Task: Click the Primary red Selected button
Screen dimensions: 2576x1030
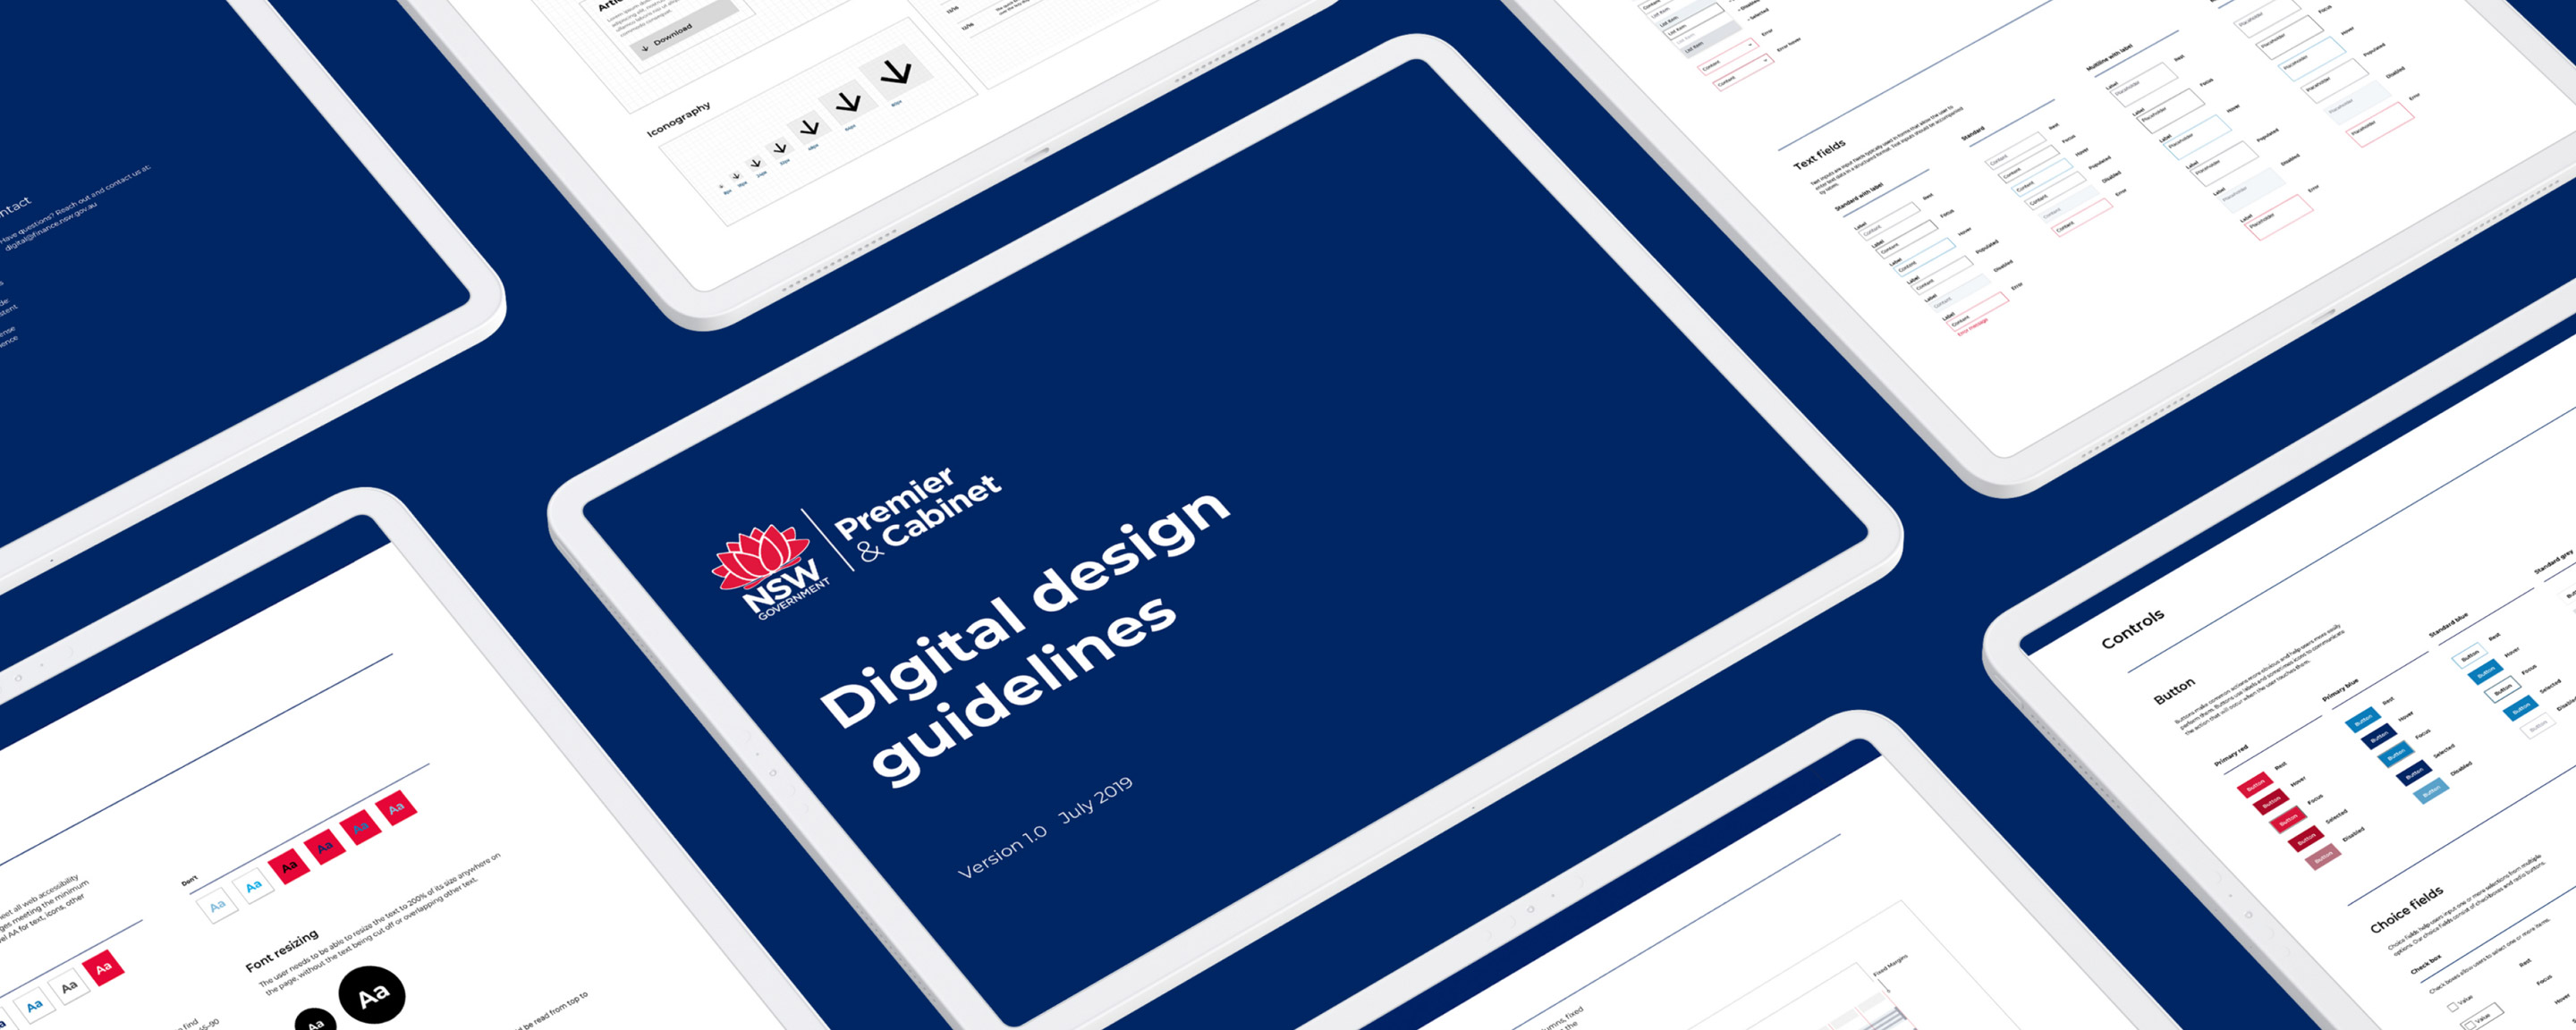Action: pos(2307,839)
